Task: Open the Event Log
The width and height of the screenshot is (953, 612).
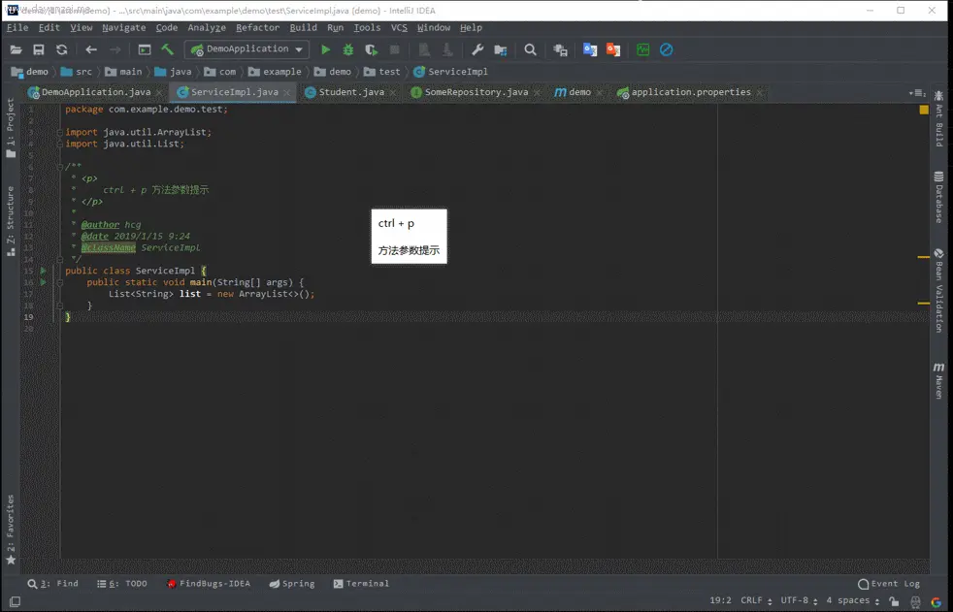Action: (x=889, y=584)
